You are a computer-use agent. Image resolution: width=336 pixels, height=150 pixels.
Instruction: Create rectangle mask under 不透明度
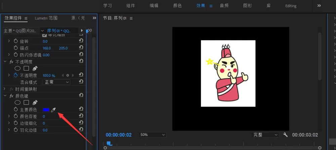26,69
